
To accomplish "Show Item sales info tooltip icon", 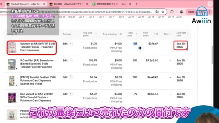I will [x=157, y=34].
